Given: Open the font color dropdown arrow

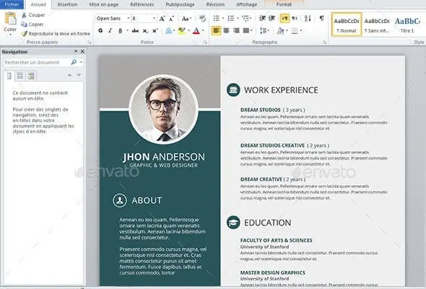Looking at the screenshot, I should [x=203, y=31].
